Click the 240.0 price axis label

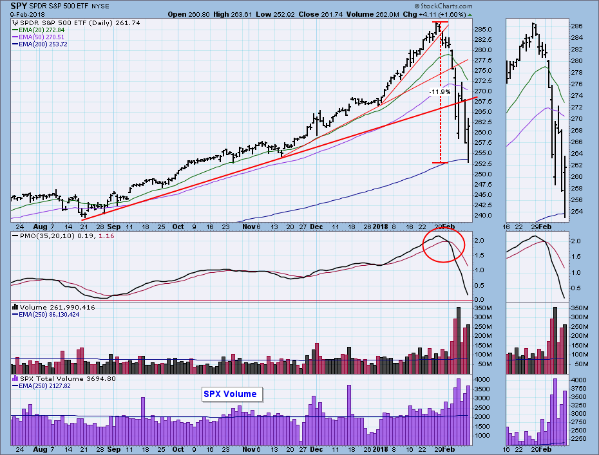482,216
